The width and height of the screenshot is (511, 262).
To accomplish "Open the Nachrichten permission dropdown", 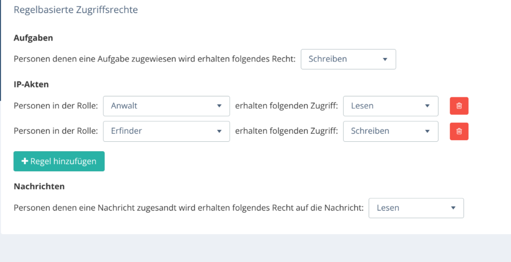I will click(x=416, y=208).
